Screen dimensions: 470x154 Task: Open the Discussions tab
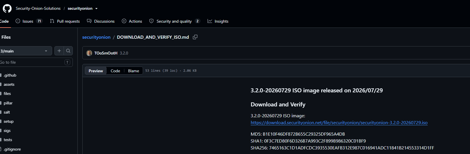tap(101, 21)
